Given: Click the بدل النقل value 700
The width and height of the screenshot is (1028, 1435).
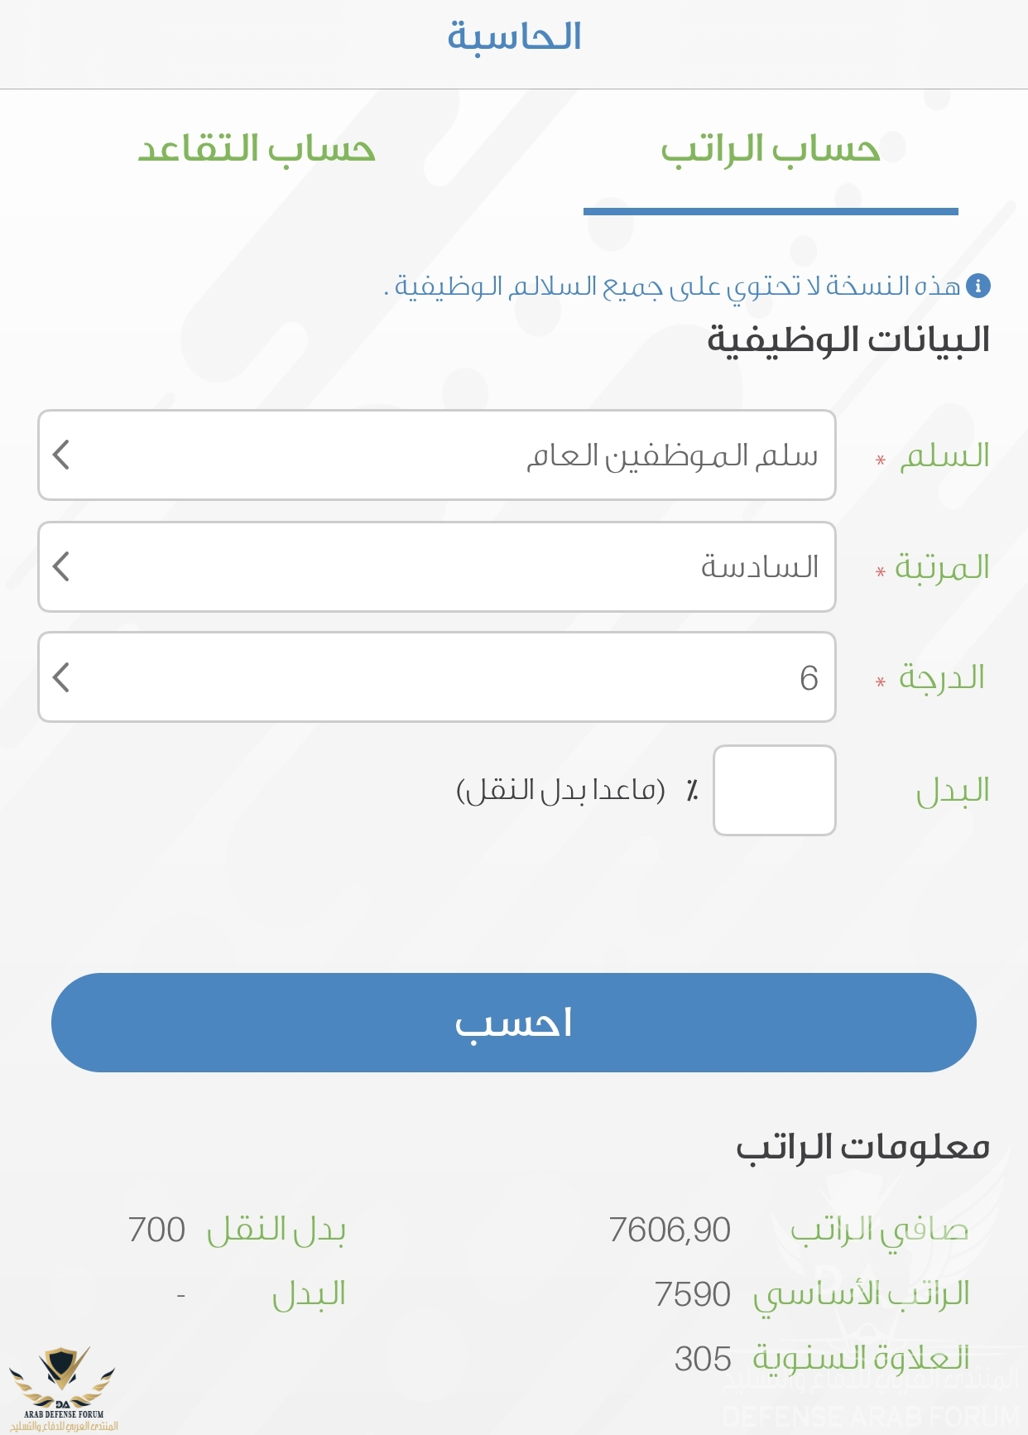Looking at the screenshot, I should coord(156,1230).
